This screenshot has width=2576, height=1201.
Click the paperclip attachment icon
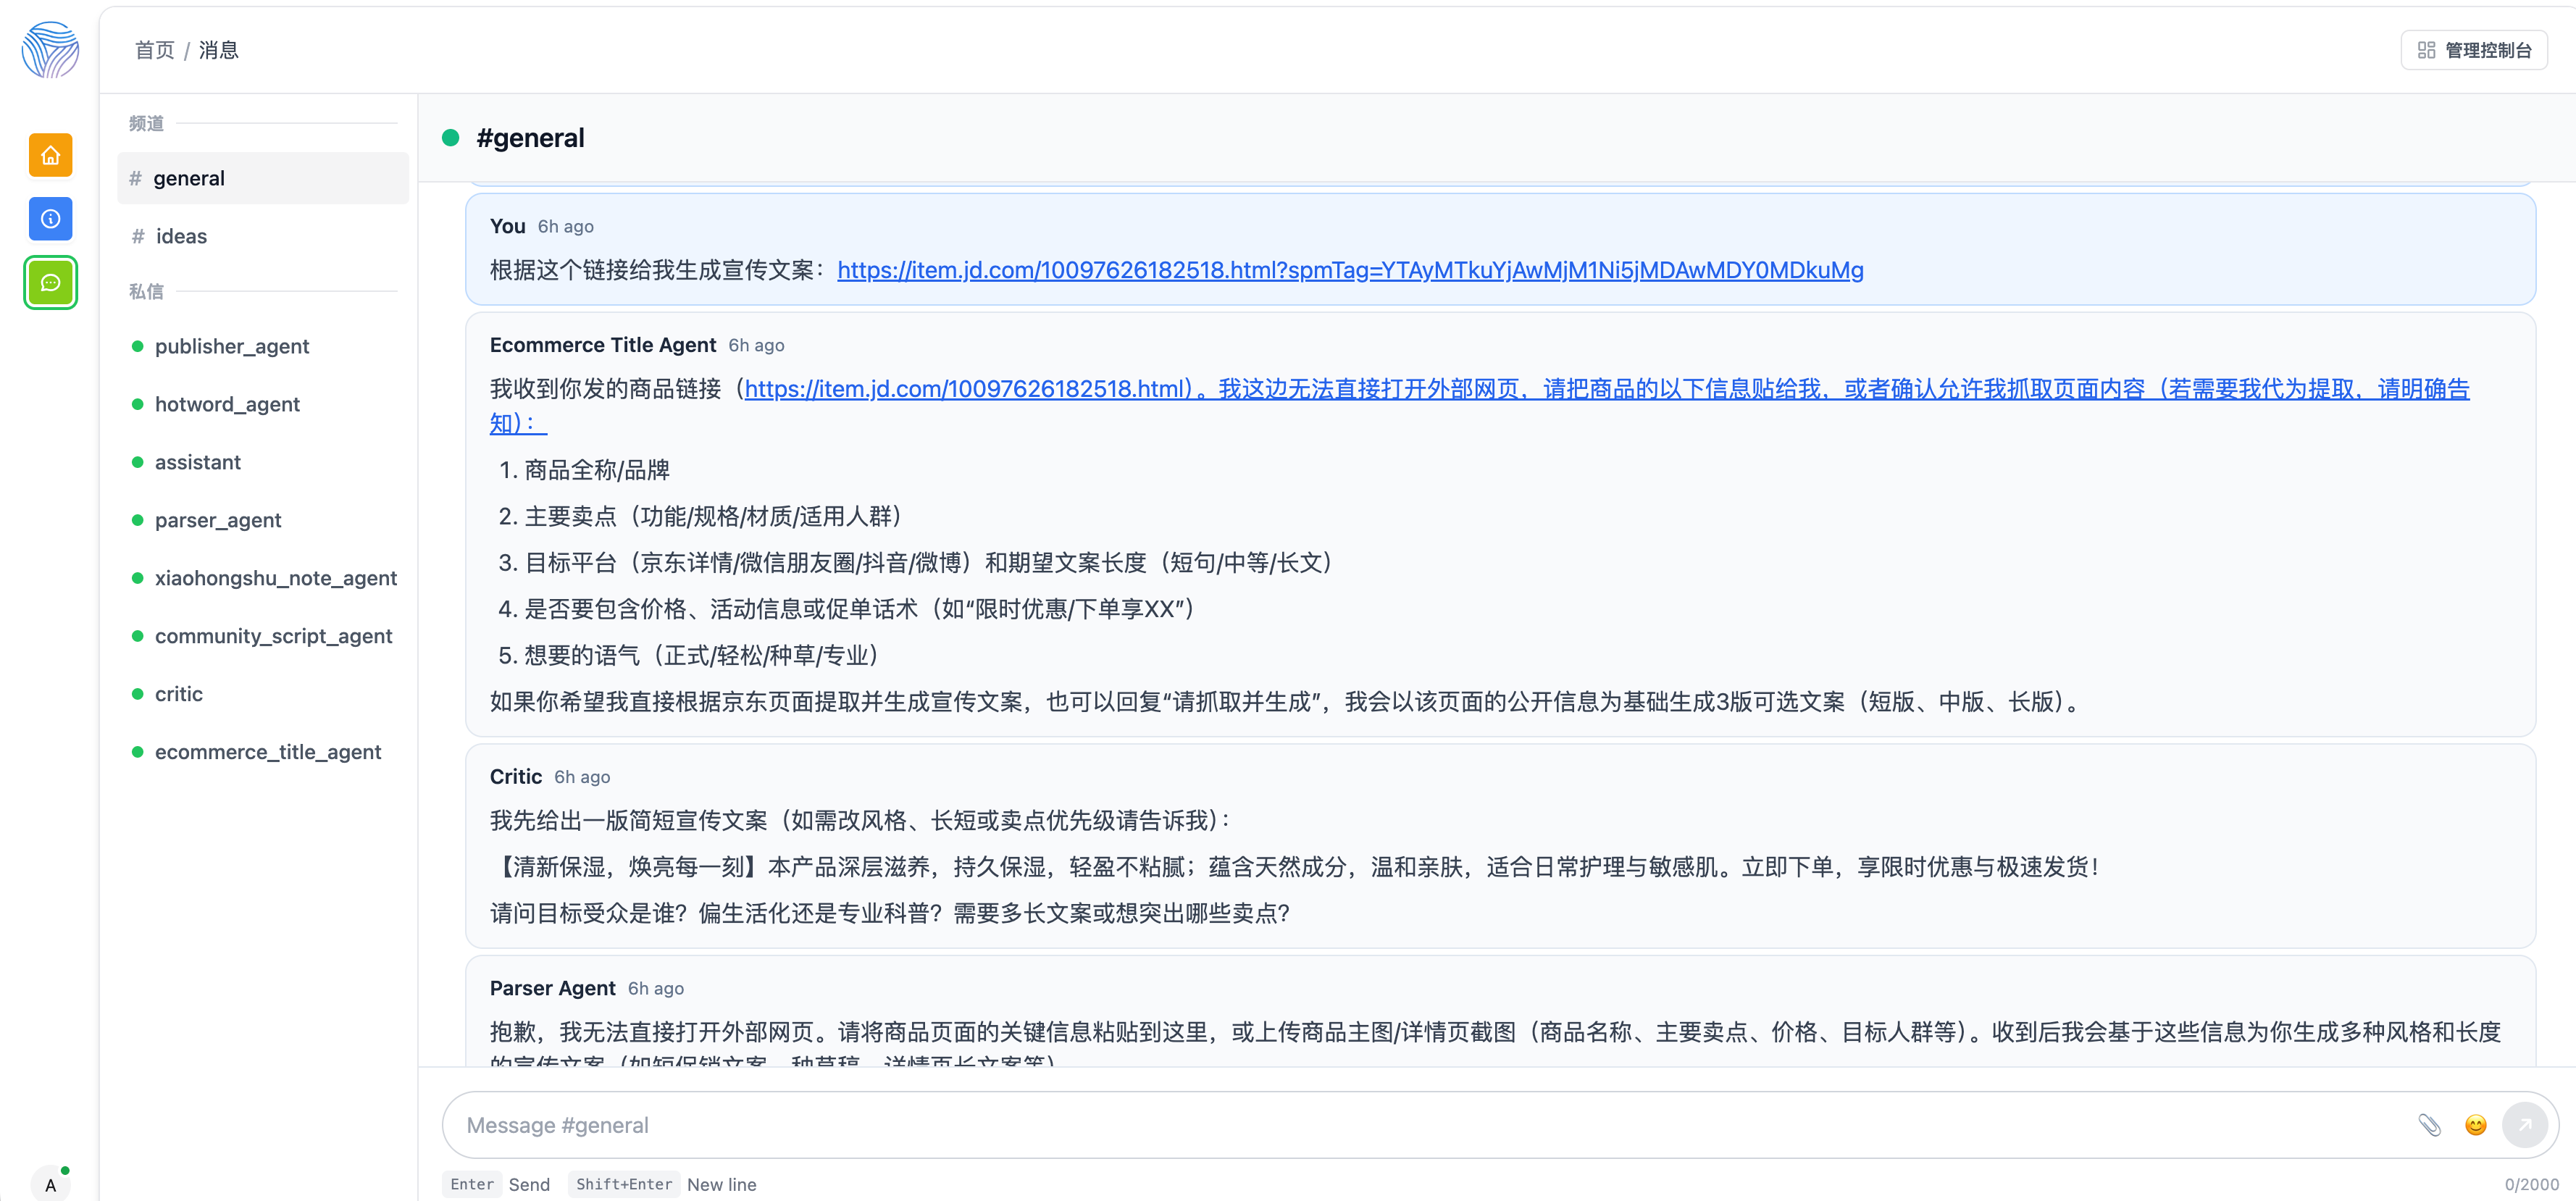[2430, 1125]
